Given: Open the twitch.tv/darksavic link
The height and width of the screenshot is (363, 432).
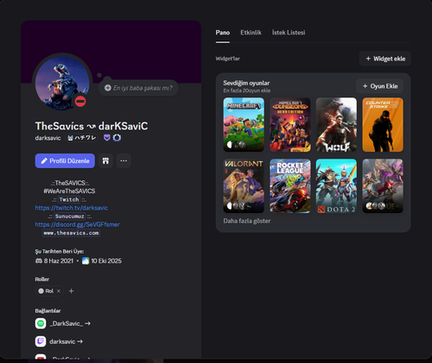Looking at the screenshot, I should (x=72, y=208).
